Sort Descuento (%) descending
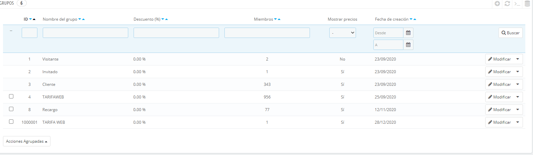This screenshot has height=155, width=533. coord(163,19)
